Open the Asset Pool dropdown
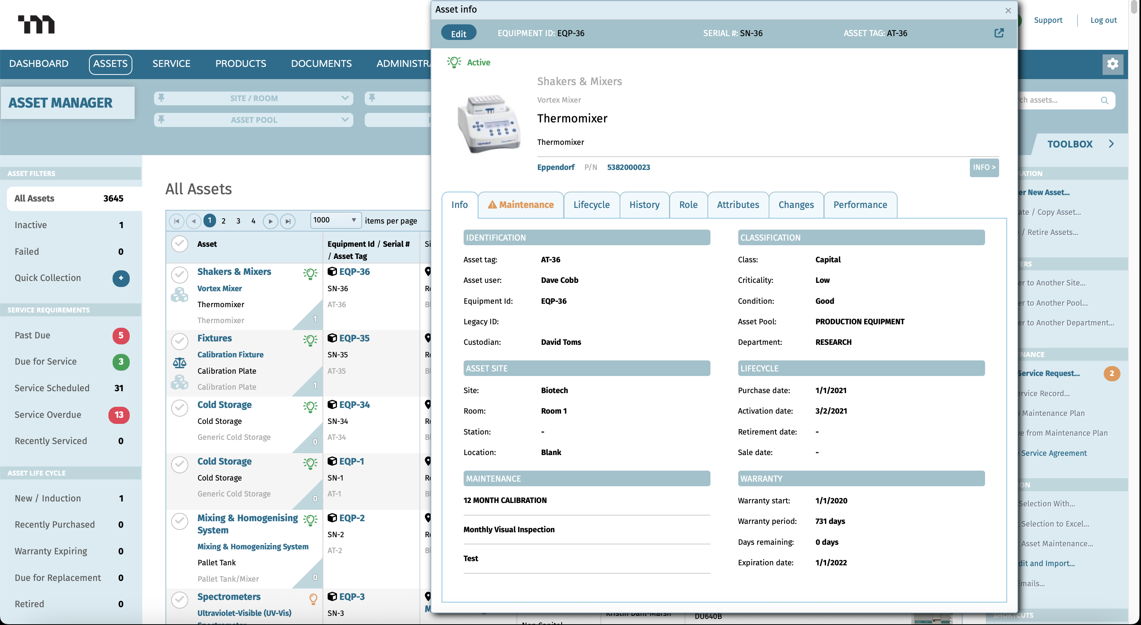 (x=345, y=120)
